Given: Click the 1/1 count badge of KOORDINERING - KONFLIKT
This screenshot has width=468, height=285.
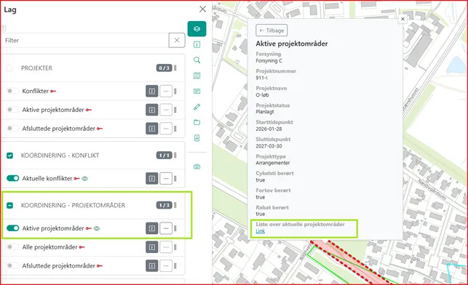Looking at the screenshot, I should pos(164,156).
